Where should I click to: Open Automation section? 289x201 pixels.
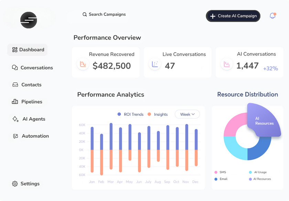tap(31, 136)
